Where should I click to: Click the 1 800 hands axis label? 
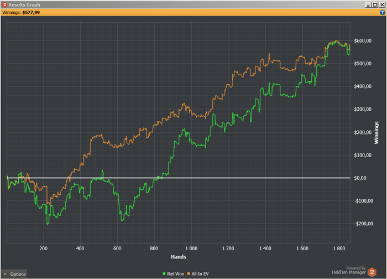pyautogui.click(x=339, y=249)
